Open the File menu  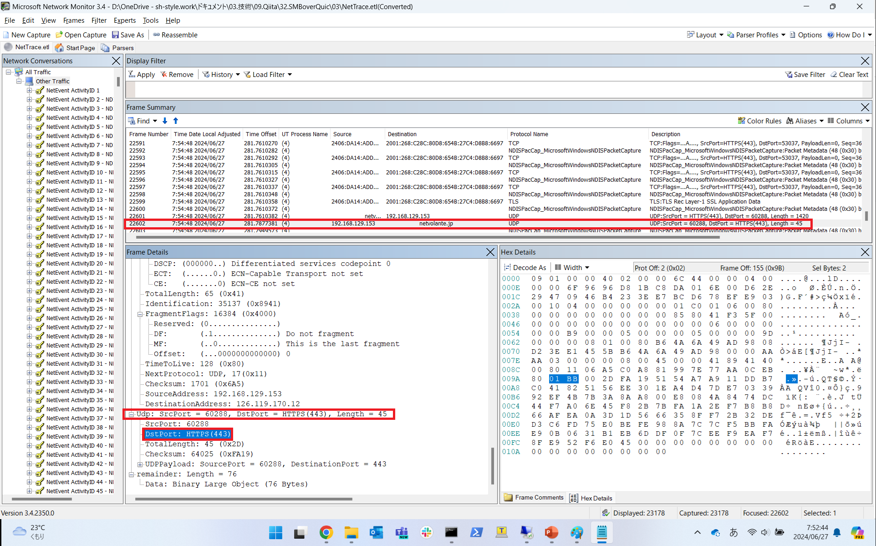pyautogui.click(x=10, y=20)
